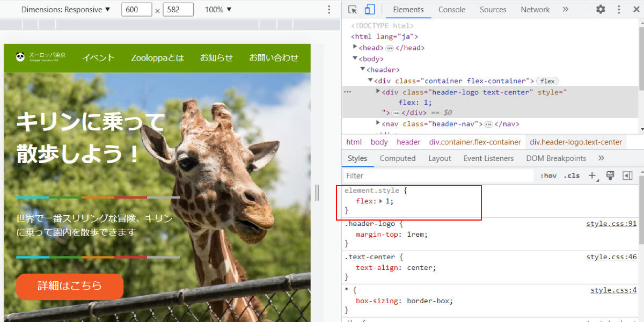Click イベント nav link
The width and height of the screenshot is (644, 322).
pos(98,58)
